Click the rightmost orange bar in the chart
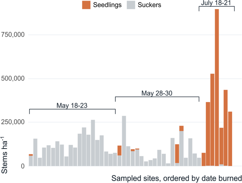The width and height of the screenshot is (242, 183). coord(230,139)
